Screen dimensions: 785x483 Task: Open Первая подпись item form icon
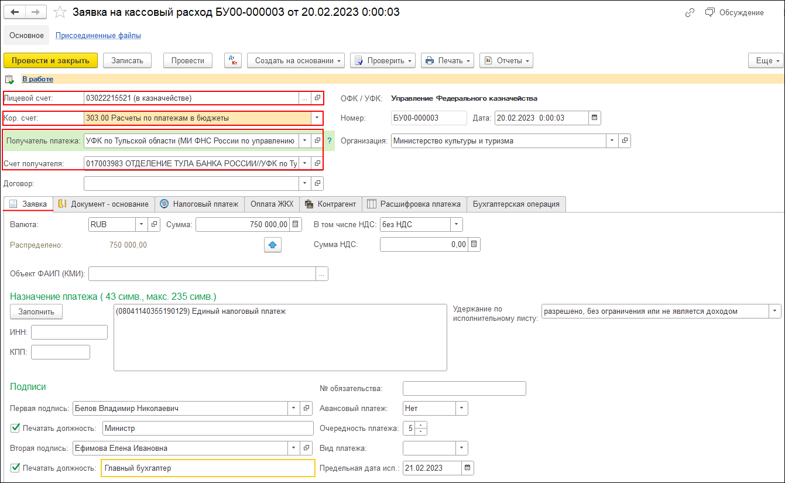pyautogui.click(x=306, y=408)
